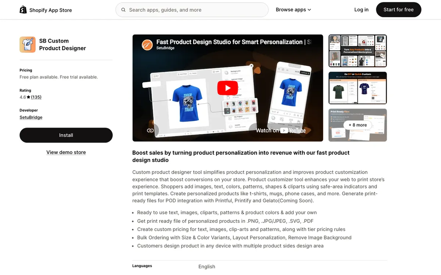Open the Go DIY or Quick Custom thumbnail

(x=358, y=88)
